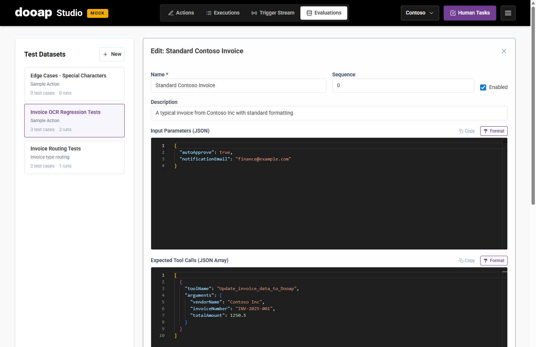The image size is (536, 347).
Task: Click the "invoiceNumber" line in editor
Action: point(233,309)
